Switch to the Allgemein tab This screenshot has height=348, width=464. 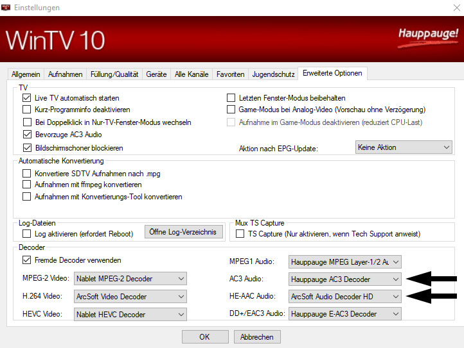26,74
